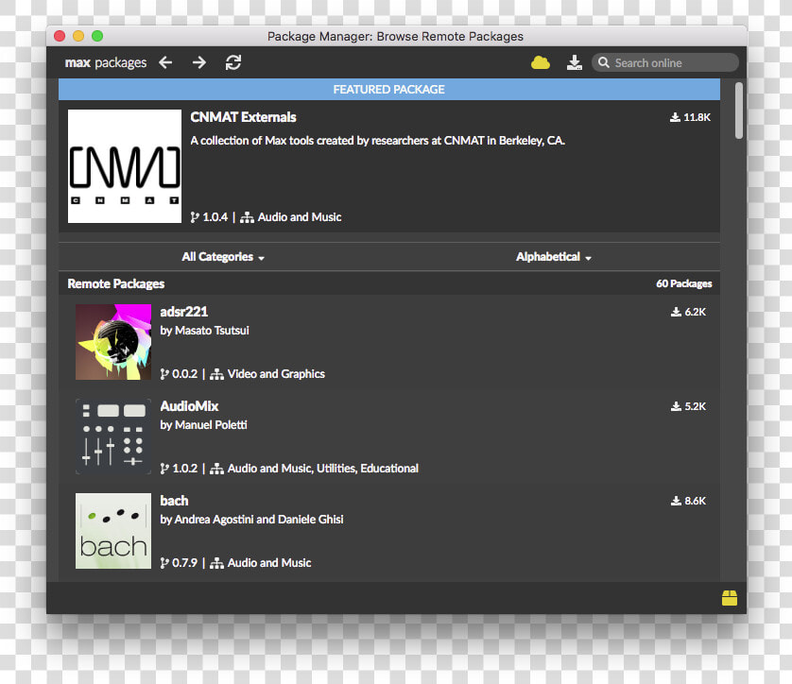Screen dimensions: 792x684
Task: Click the Search online field
Action: (x=664, y=62)
